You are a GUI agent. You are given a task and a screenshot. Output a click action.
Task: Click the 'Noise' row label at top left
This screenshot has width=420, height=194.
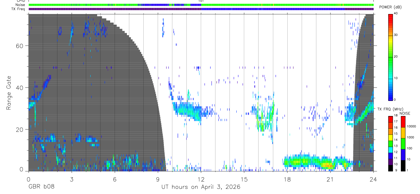(x=20, y=5)
